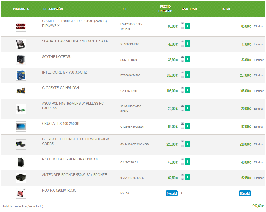This screenshot has width=266, height=212.
Task: Click the 997,40 € products total
Action: [258, 206]
